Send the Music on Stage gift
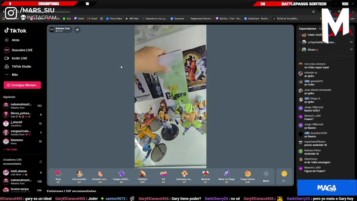Image resolution: width=357 pixels, height=201 pixels. [x=226, y=177]
